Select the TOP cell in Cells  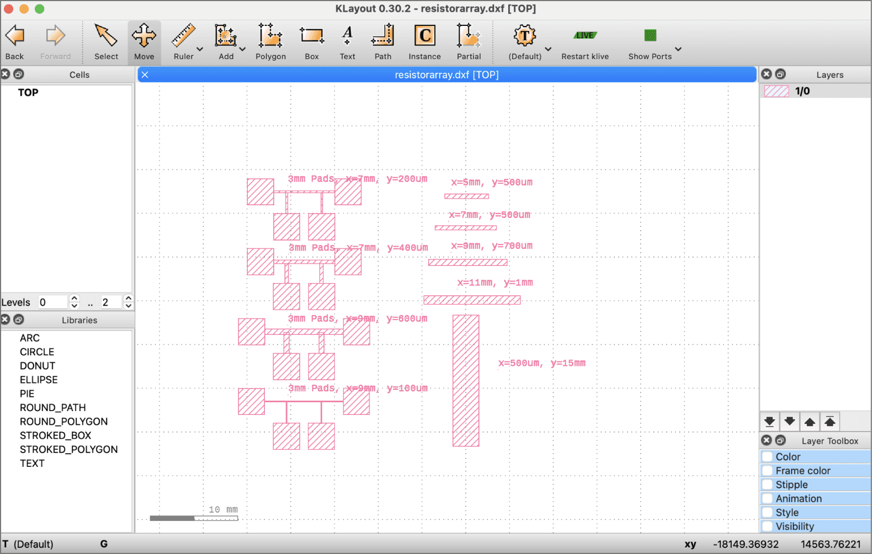click(x=28, y=93)
